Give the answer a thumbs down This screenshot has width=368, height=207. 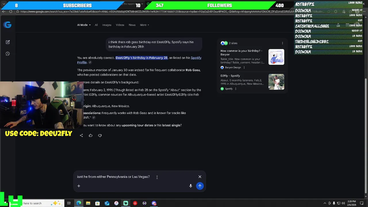pos(100,135)
